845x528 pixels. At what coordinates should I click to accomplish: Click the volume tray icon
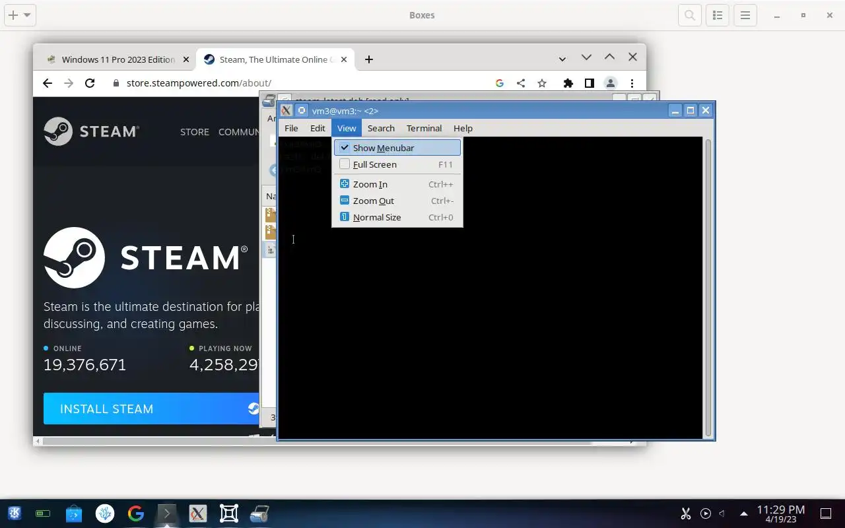point(722,513)
